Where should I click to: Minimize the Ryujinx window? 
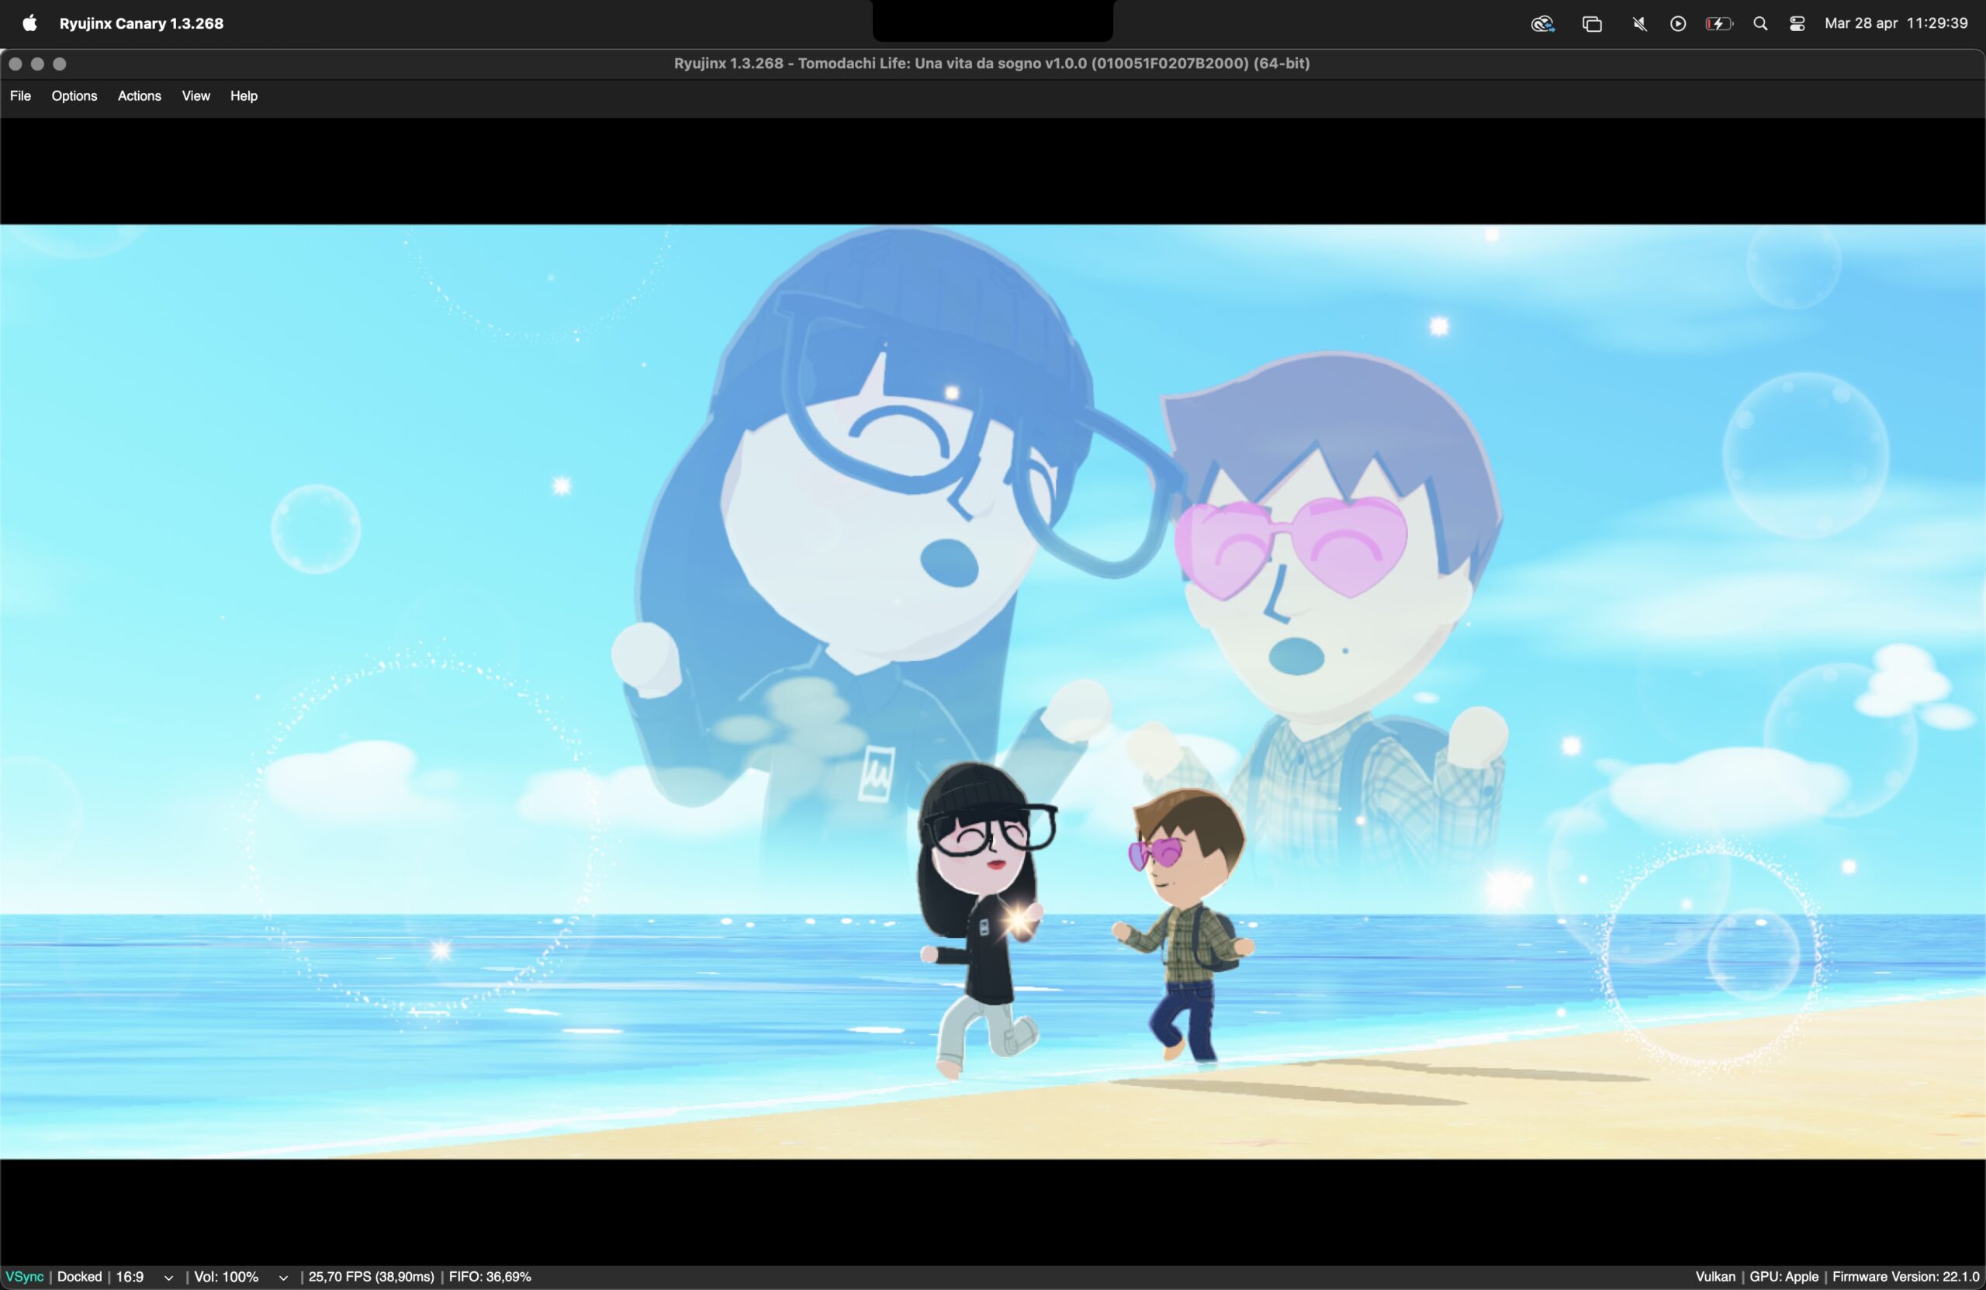pos(37,64)
